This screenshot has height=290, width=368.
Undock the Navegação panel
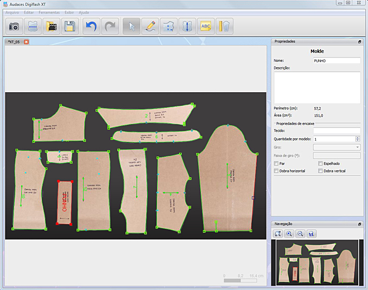point(359,224)
